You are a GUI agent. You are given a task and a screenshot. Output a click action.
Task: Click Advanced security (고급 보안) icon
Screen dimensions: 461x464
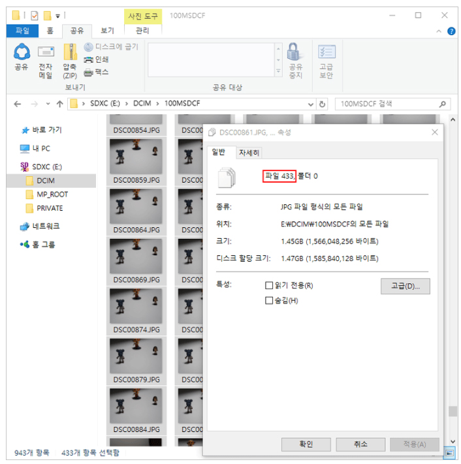pyautogui.click(x=326, y=61)
